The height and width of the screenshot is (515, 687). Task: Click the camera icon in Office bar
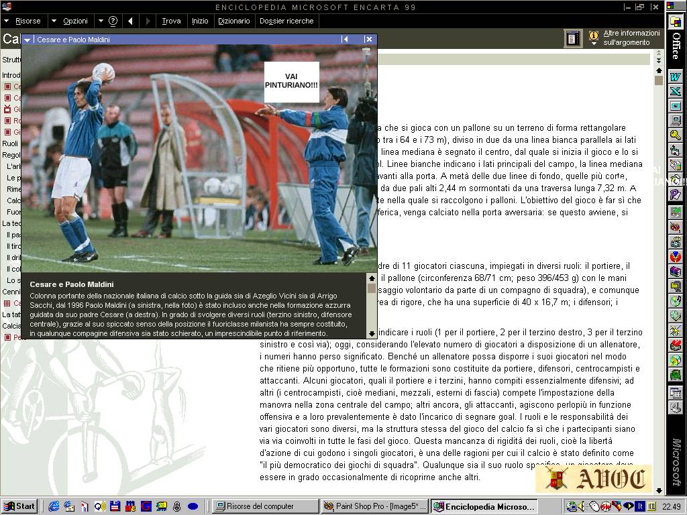[x=675, y=241]
